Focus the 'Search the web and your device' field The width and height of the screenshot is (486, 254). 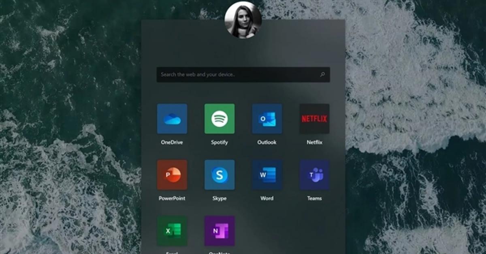click(235, 75)
